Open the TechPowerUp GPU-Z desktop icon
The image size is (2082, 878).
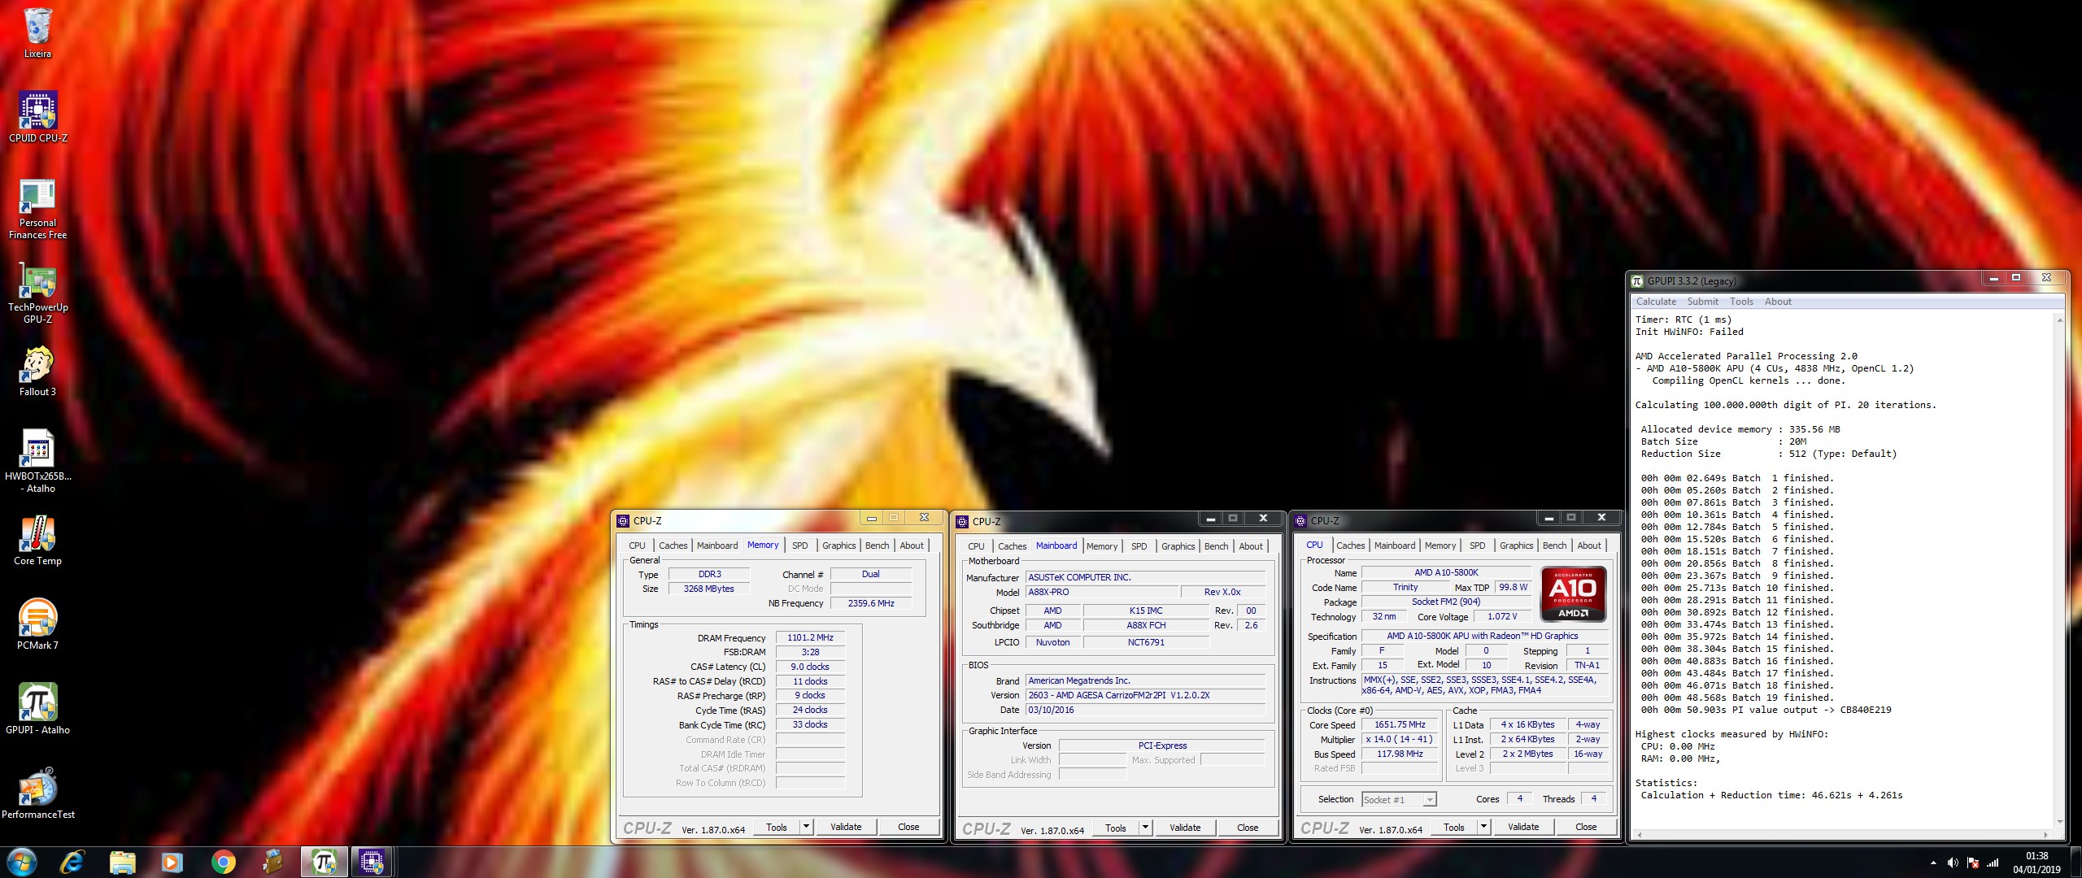[37, 293]
